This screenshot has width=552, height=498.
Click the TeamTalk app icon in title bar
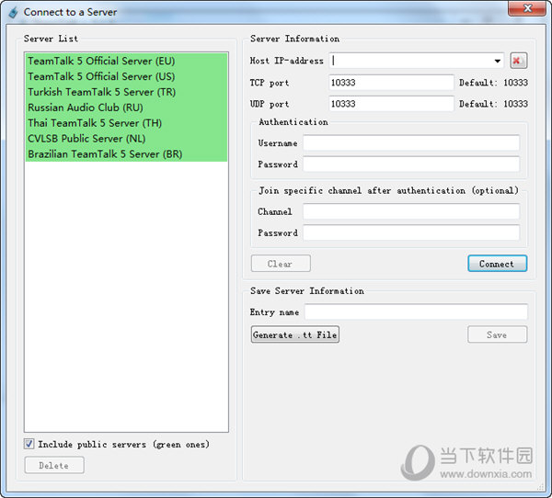pyautogui.click(x=14, y=12)
